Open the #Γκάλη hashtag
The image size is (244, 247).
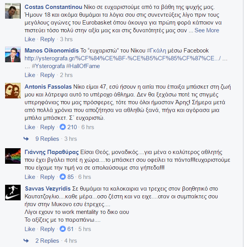click(x=156, y=51)
